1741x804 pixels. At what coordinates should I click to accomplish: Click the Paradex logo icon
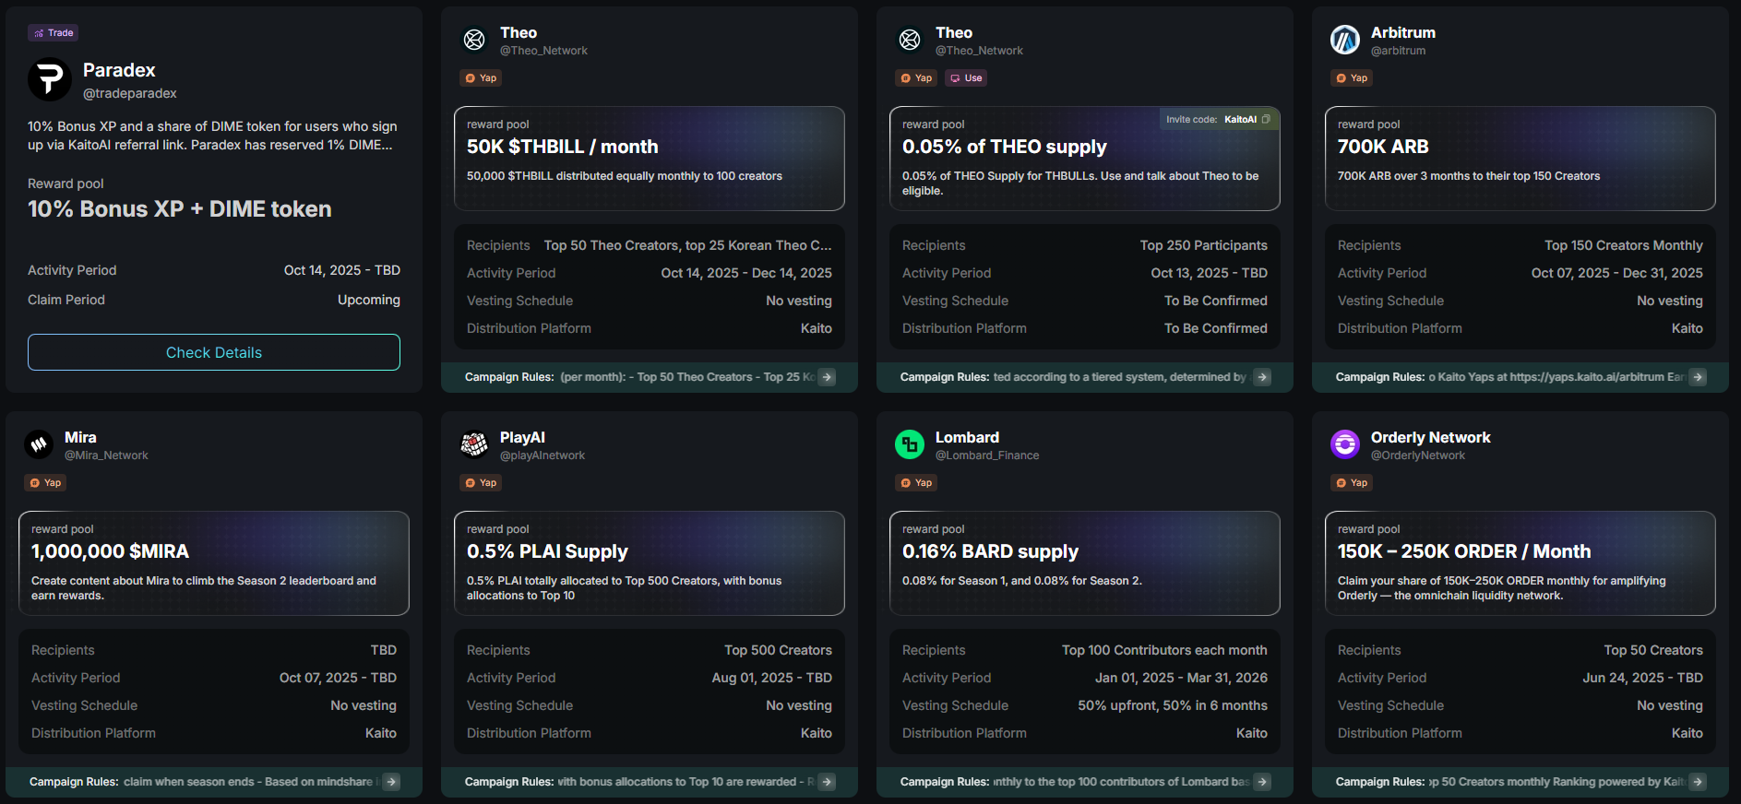pyautogui.click(x=50, y=79)
